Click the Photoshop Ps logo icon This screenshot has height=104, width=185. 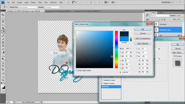coord(3,2)
